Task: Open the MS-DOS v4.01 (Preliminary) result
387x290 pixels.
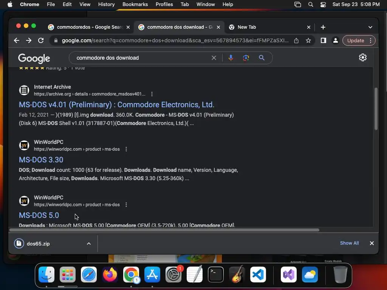Action: pos(116,105)
